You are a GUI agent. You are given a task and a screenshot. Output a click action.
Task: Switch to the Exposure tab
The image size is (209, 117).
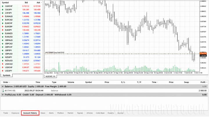[15, 113]
